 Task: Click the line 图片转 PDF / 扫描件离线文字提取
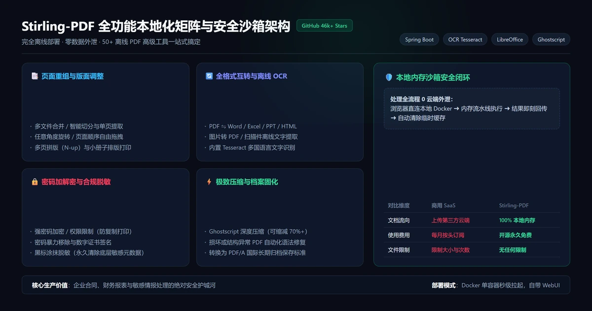[254, 137]
